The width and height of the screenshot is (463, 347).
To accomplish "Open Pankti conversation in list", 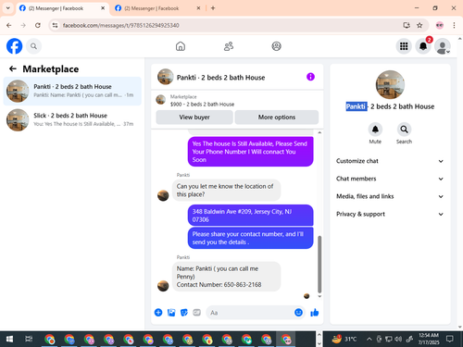I will click(72, 91).
